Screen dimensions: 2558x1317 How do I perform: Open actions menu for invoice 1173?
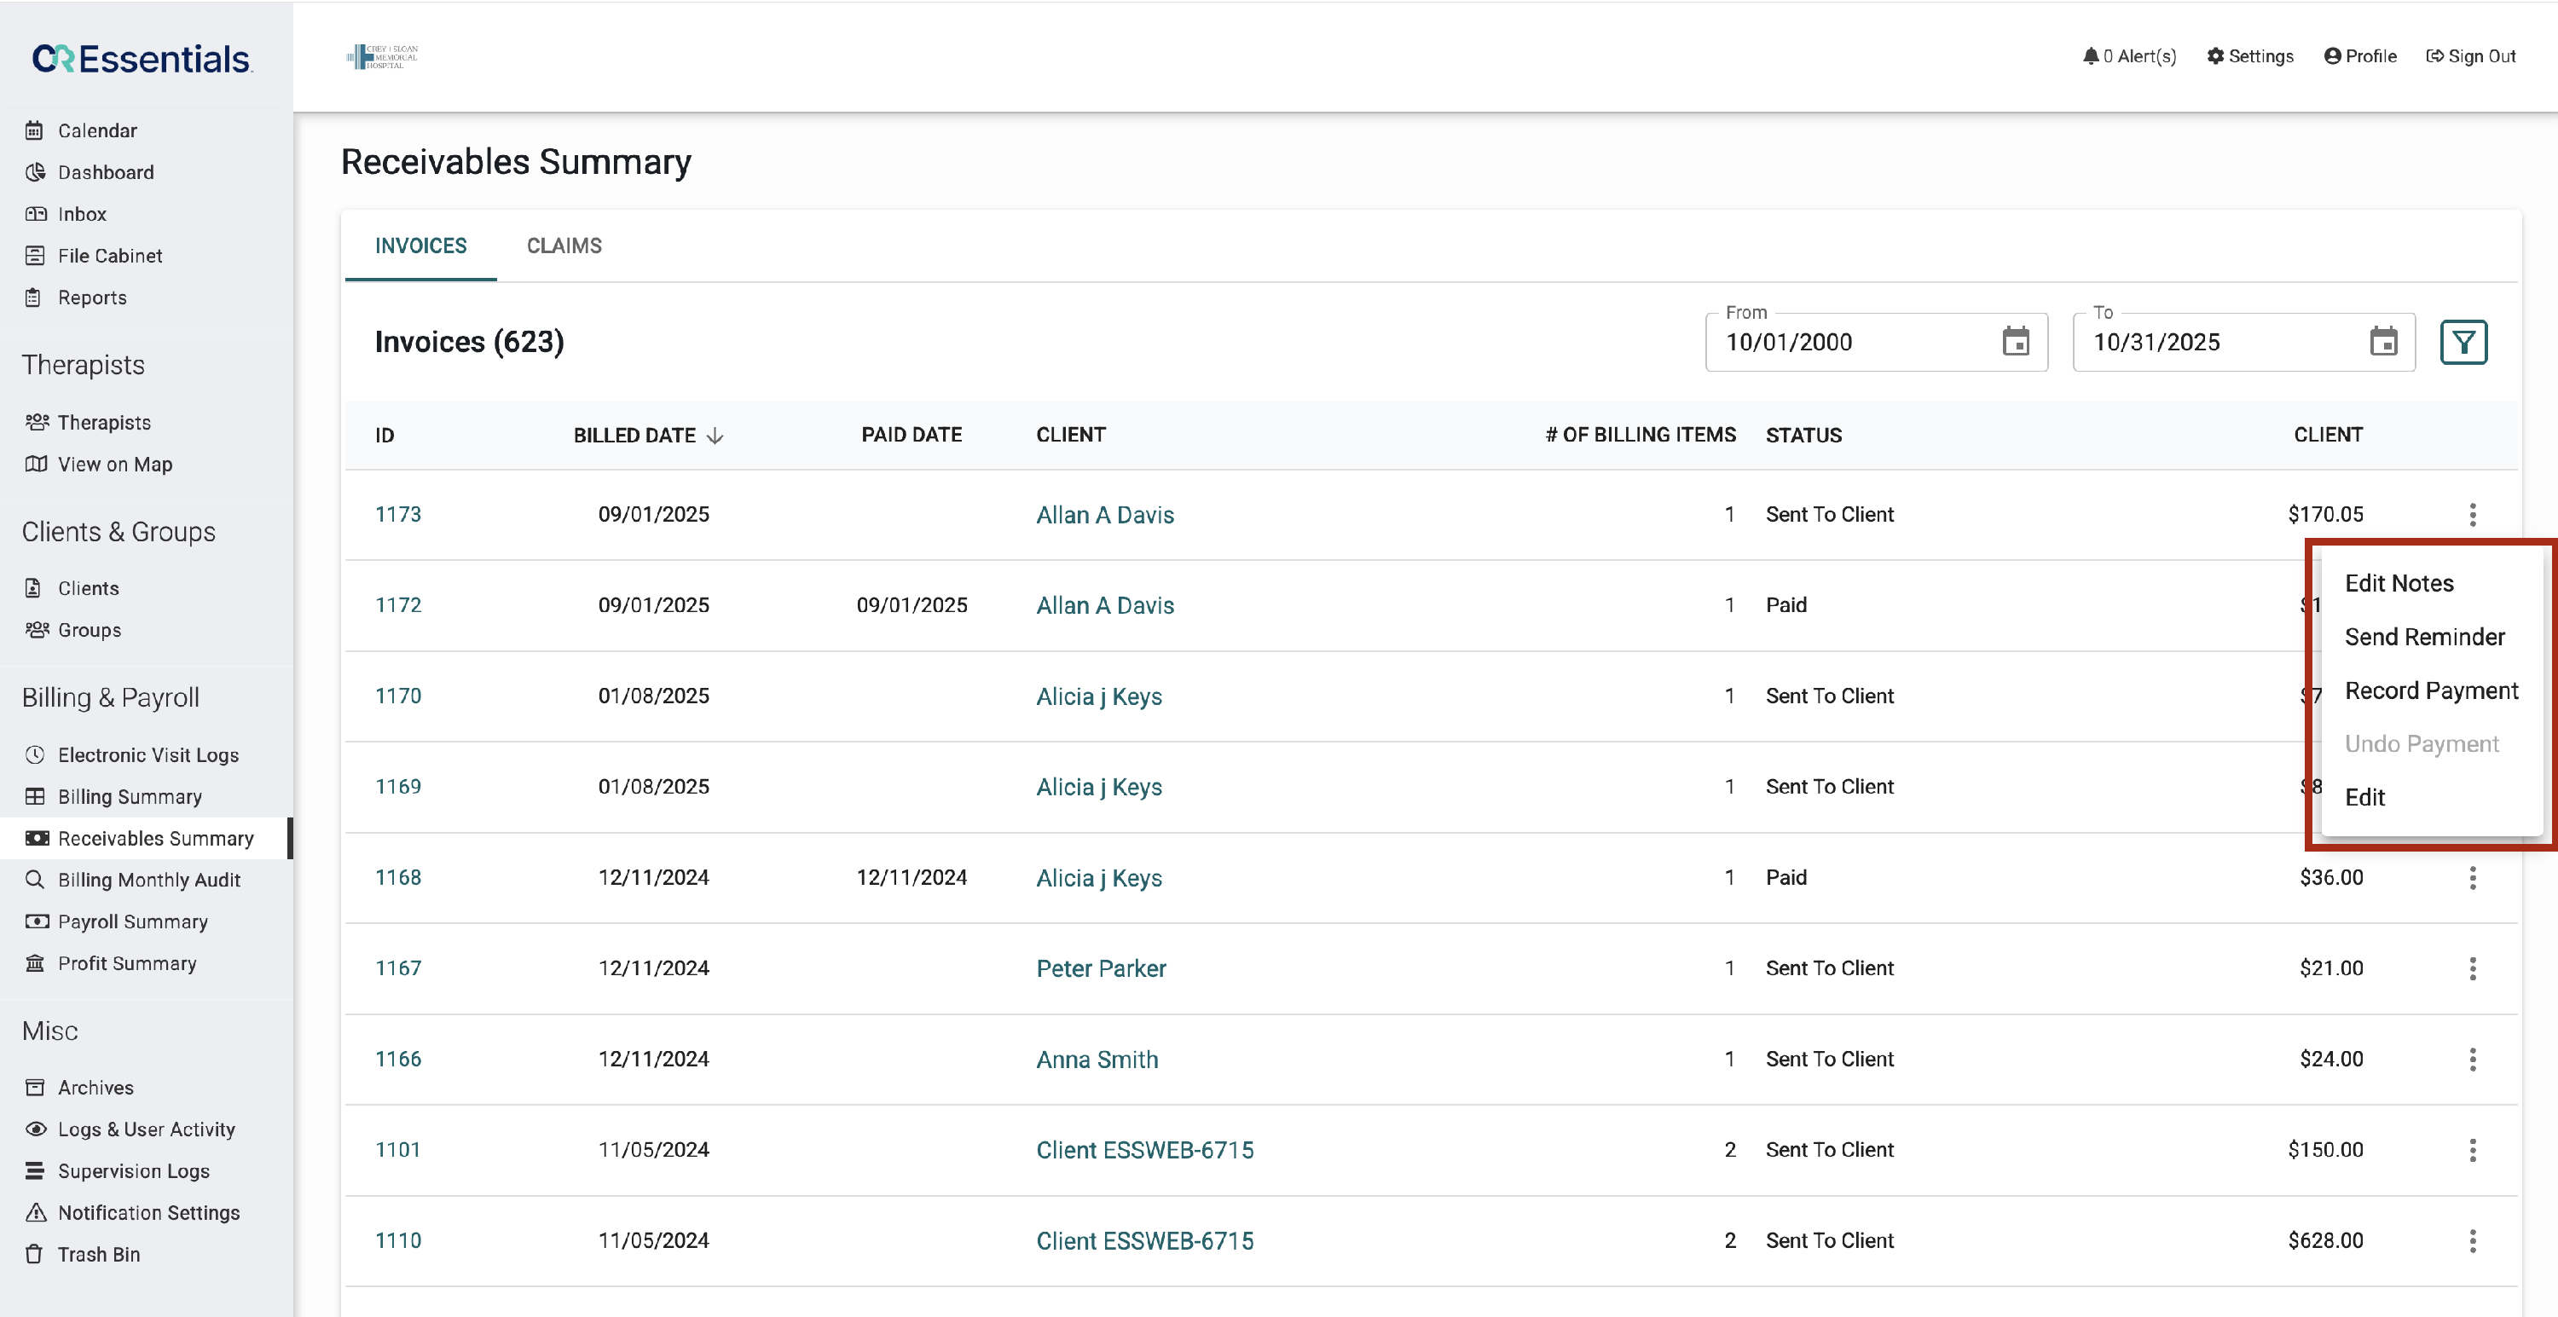[2473, 514]
